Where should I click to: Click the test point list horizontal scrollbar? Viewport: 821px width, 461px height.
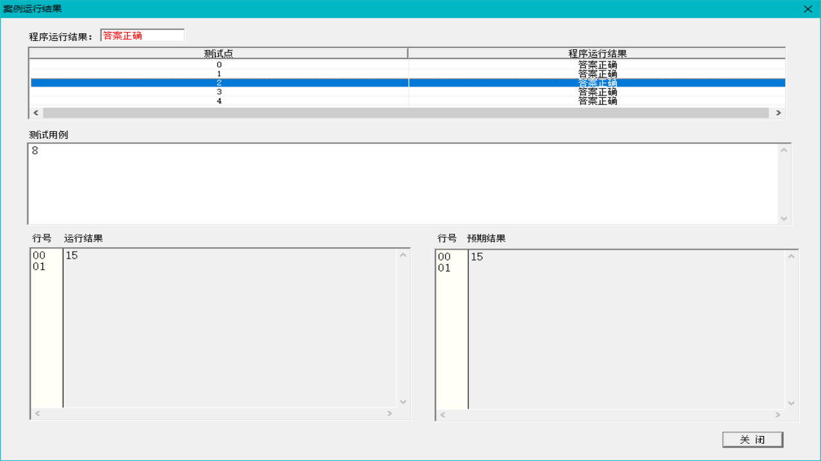click(405, 113)
